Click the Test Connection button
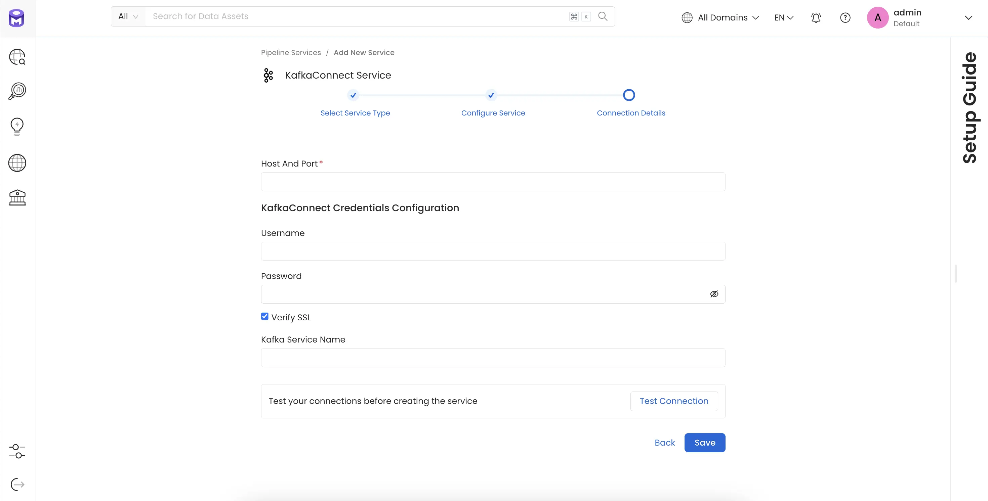 click(x=674, y=401)
